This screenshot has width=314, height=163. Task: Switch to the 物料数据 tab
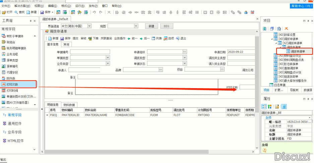69,105
